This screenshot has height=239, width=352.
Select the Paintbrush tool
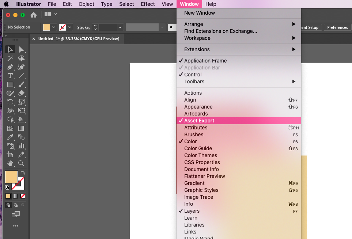pos(21,85)
